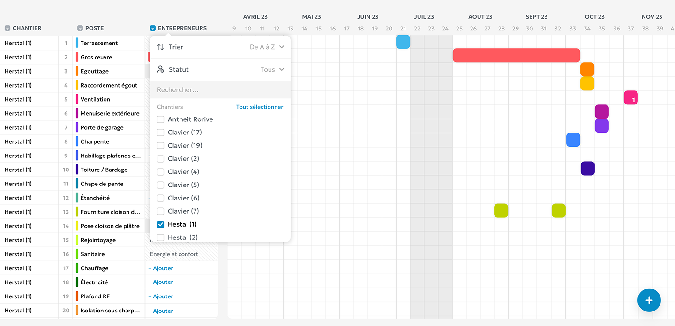Click the blue plus add button

pyautogui.click(x=649, y=300)
